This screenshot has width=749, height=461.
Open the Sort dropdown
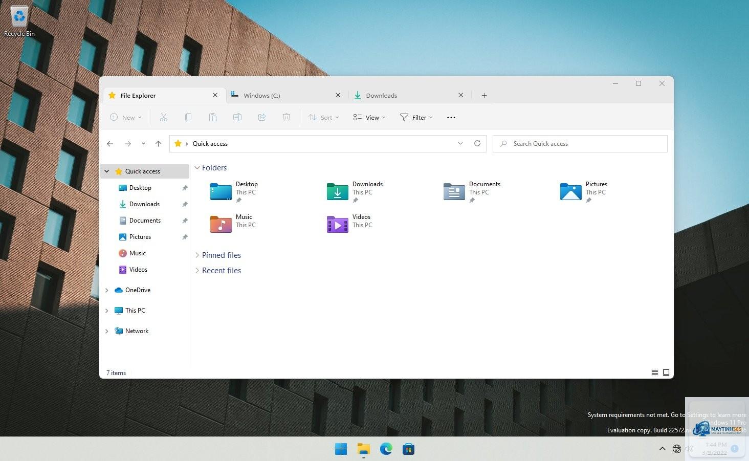coord(324,117)
